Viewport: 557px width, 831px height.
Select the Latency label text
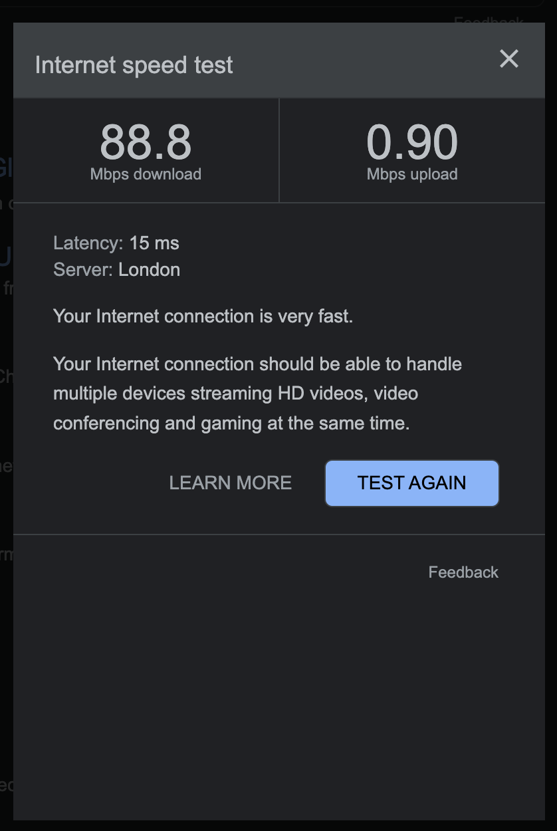88,243
